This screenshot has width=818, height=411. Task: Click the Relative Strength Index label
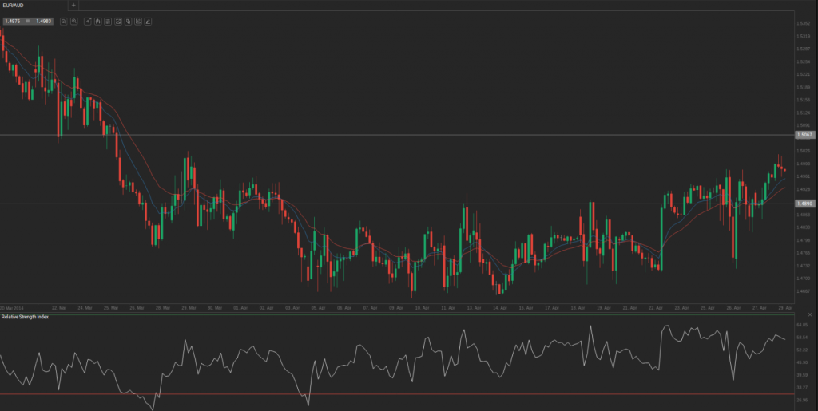pos(26,317)
